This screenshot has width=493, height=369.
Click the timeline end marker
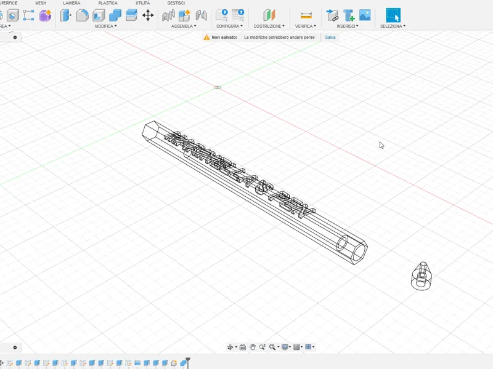(x=188, y=362)
